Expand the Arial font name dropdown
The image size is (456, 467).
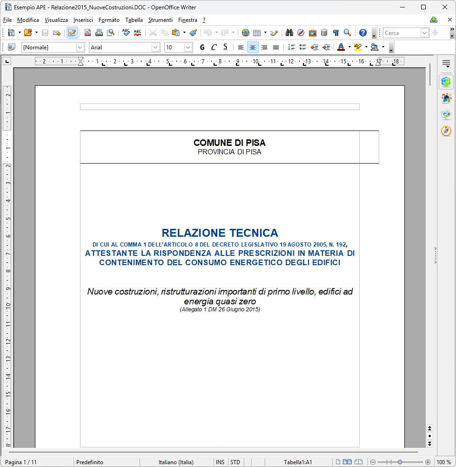(155, 47)
